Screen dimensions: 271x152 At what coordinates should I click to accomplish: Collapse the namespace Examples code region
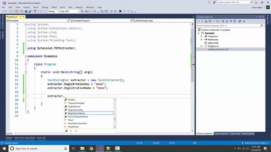[26, 56]
